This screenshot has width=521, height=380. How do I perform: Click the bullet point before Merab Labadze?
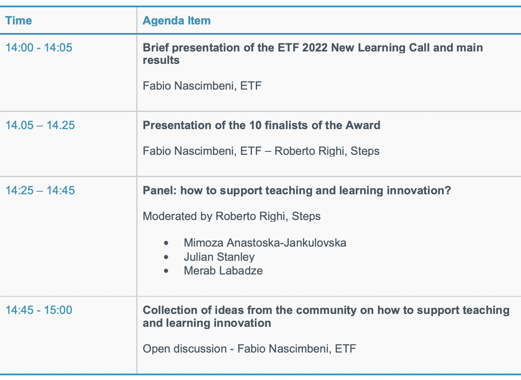[x=166, y=271]
